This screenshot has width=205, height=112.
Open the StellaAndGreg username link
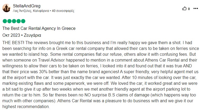[27, 6]
